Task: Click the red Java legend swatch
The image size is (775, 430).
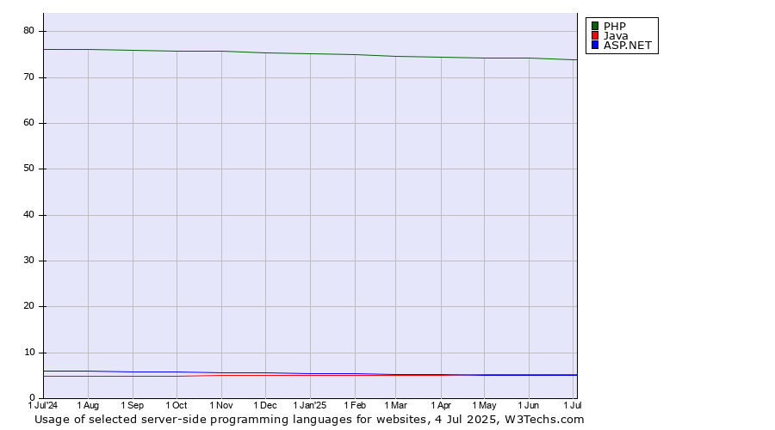Action: coord(595,35)
